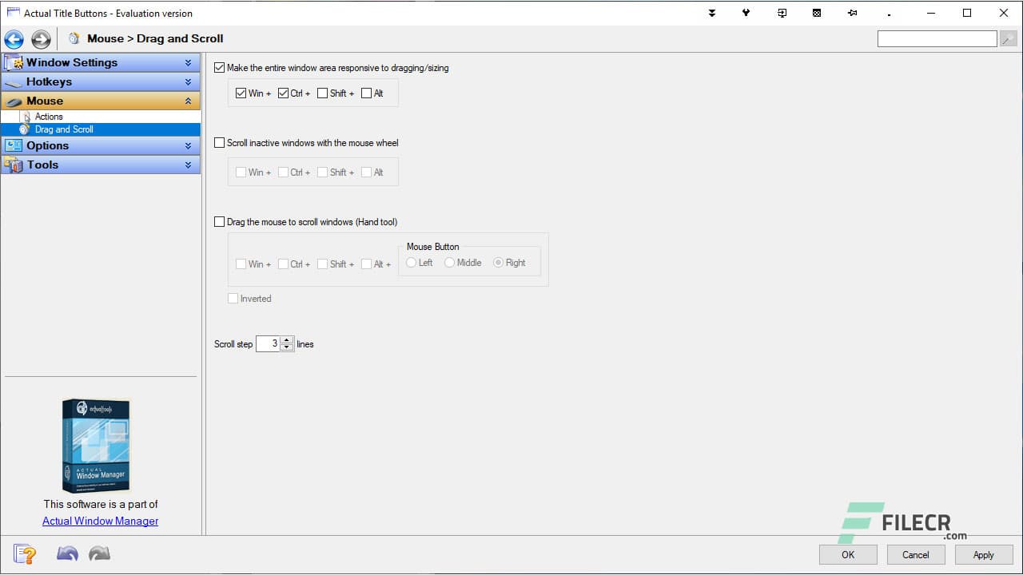
Task: Open help via the question mark icon
Action: click(24, 553)
